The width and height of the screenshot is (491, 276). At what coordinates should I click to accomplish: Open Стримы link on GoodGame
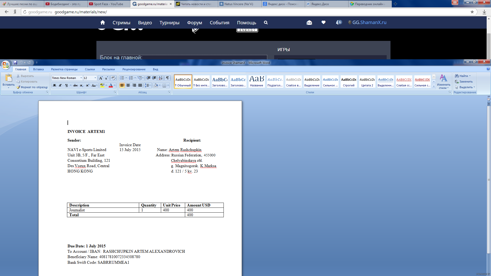tap(121, 22)
